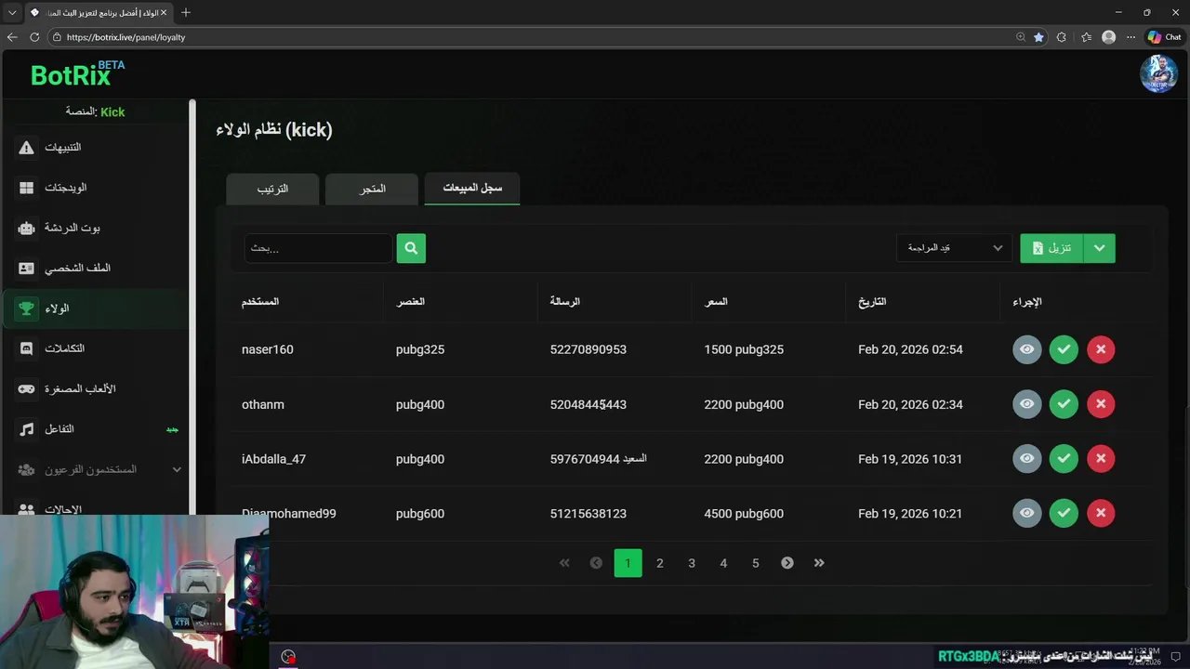The image size is (1190, 669).
Task: Open browser three-dot menu
Action: point(1130,37)
